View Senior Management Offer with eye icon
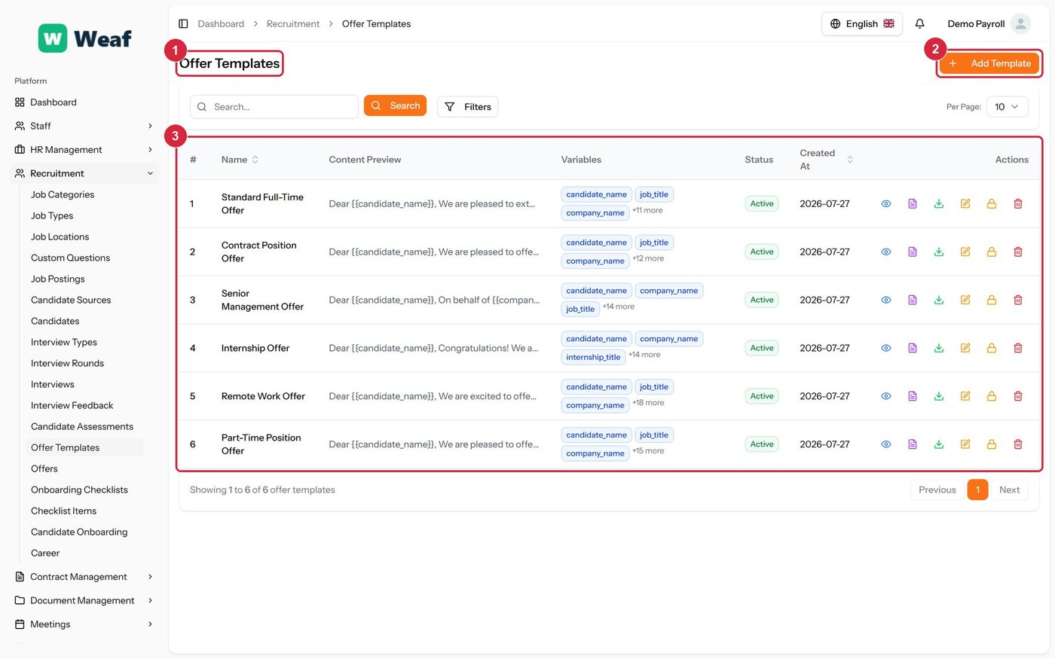This screenshot has width=1055, height=659. click(886, 301)
